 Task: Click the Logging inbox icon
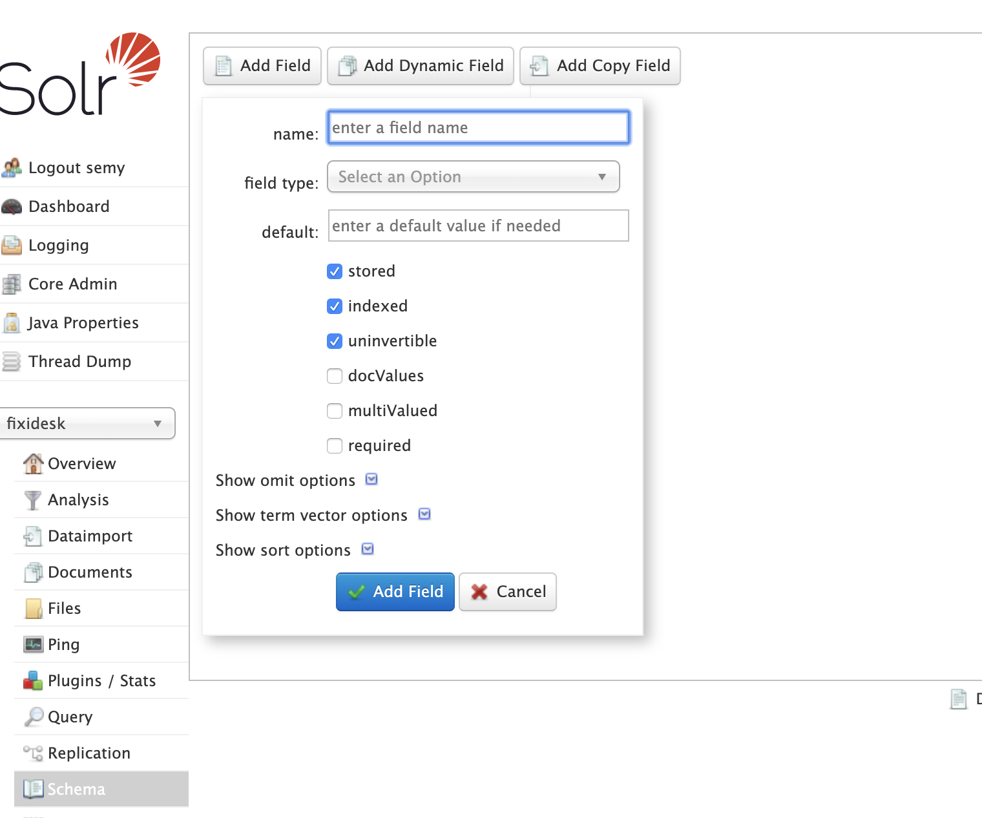(12, 246)
